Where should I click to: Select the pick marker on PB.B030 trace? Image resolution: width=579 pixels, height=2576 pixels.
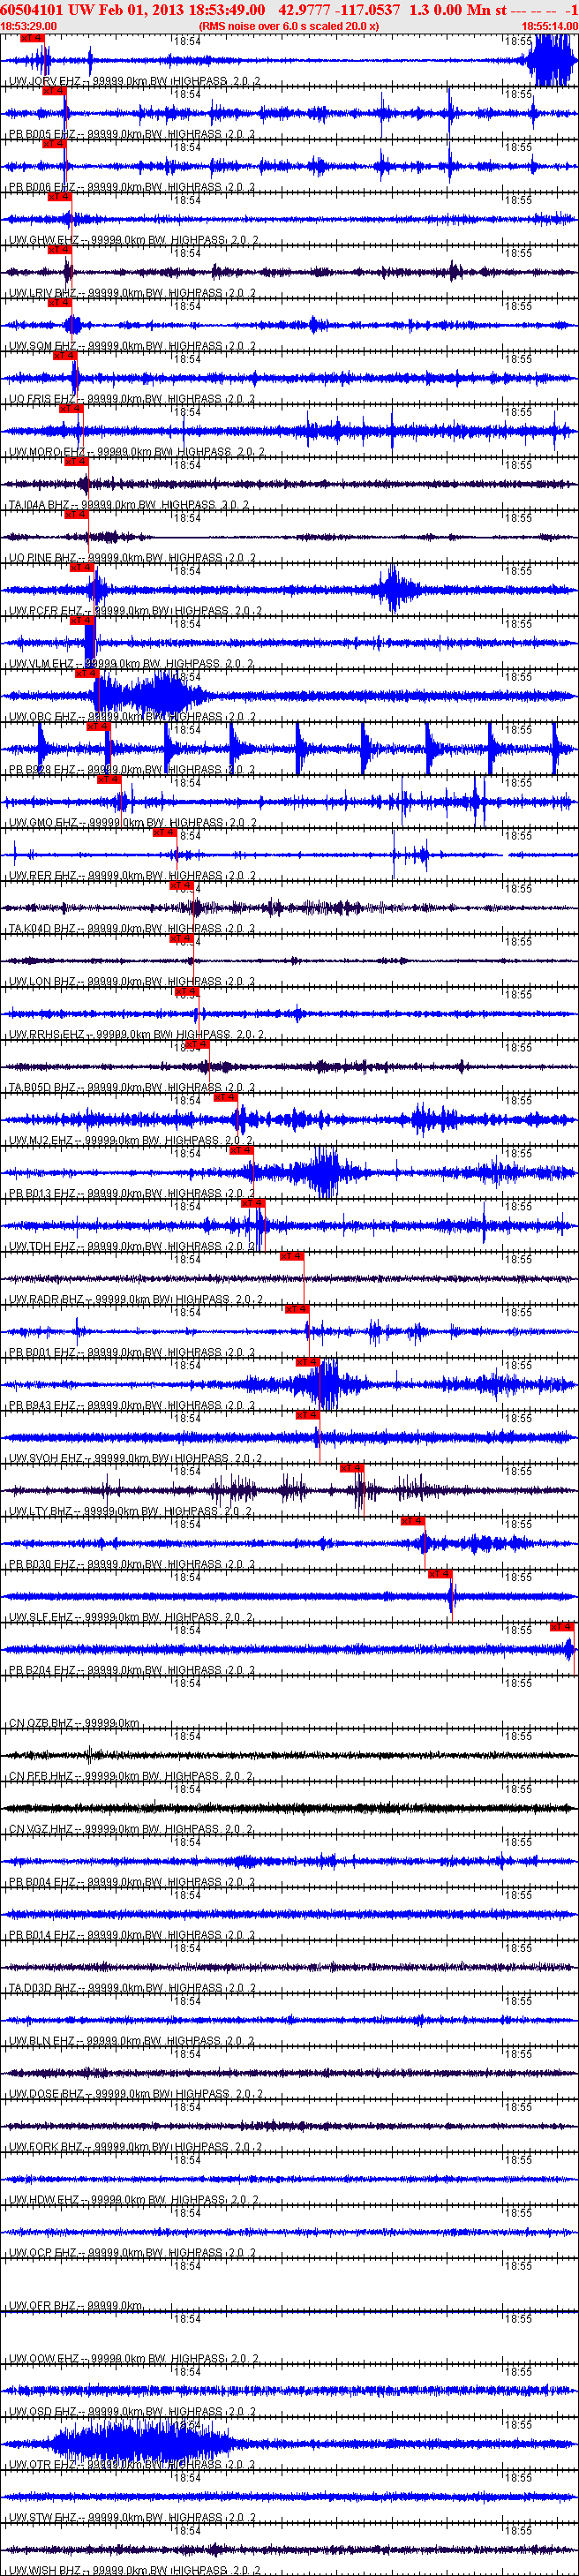tap(412, 1521)
